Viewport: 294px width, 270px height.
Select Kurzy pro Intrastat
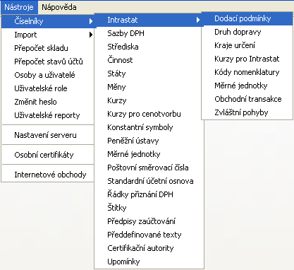[x=247, y=59]
